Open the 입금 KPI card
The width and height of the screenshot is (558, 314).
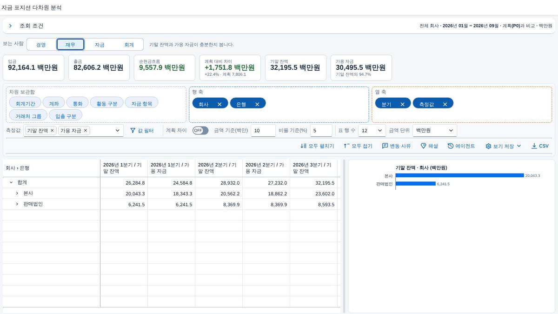click(33, 67)
